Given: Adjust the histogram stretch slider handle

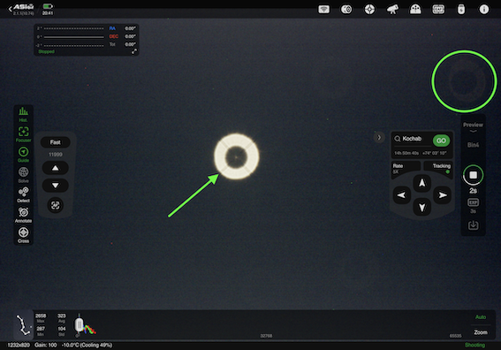Looking at the screenshot, I should (x=79, y=325).
